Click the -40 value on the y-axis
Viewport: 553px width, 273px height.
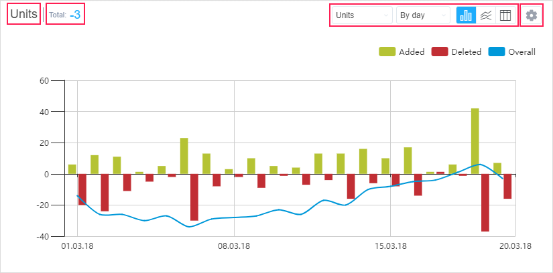pos(44,237)
